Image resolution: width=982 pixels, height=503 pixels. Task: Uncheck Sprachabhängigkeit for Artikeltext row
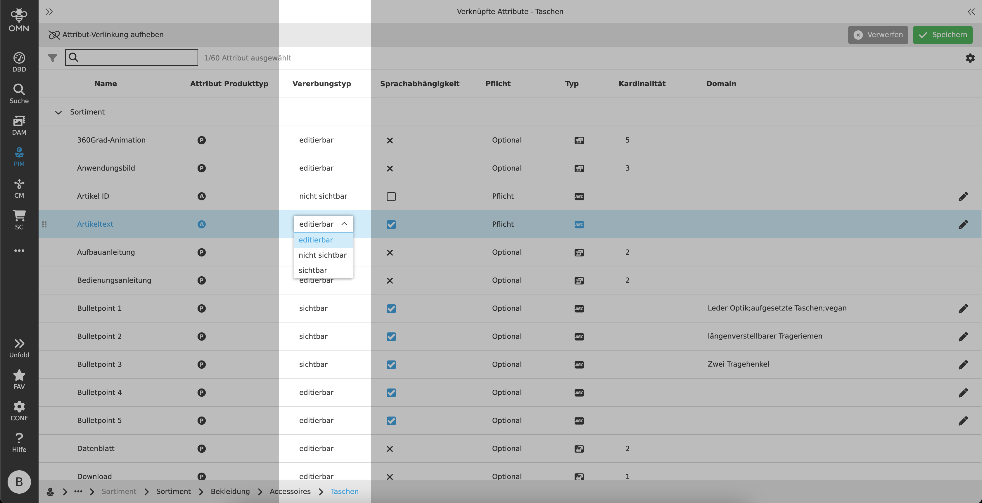tap(391, 224)
